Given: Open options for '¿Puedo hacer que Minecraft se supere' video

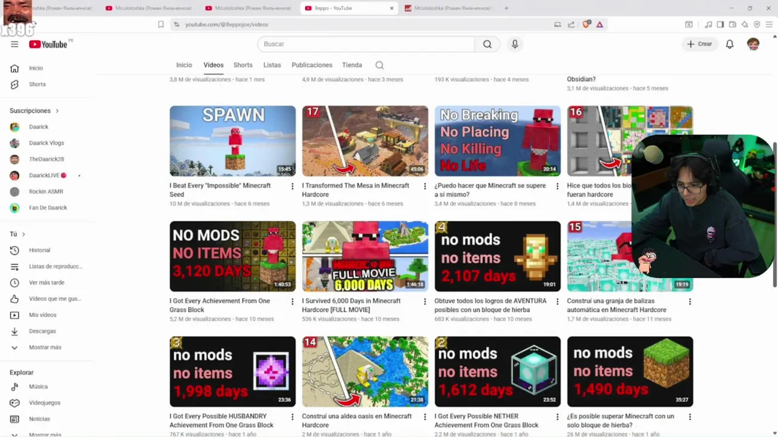Looking at the screenshot, I should pos(557,186).
